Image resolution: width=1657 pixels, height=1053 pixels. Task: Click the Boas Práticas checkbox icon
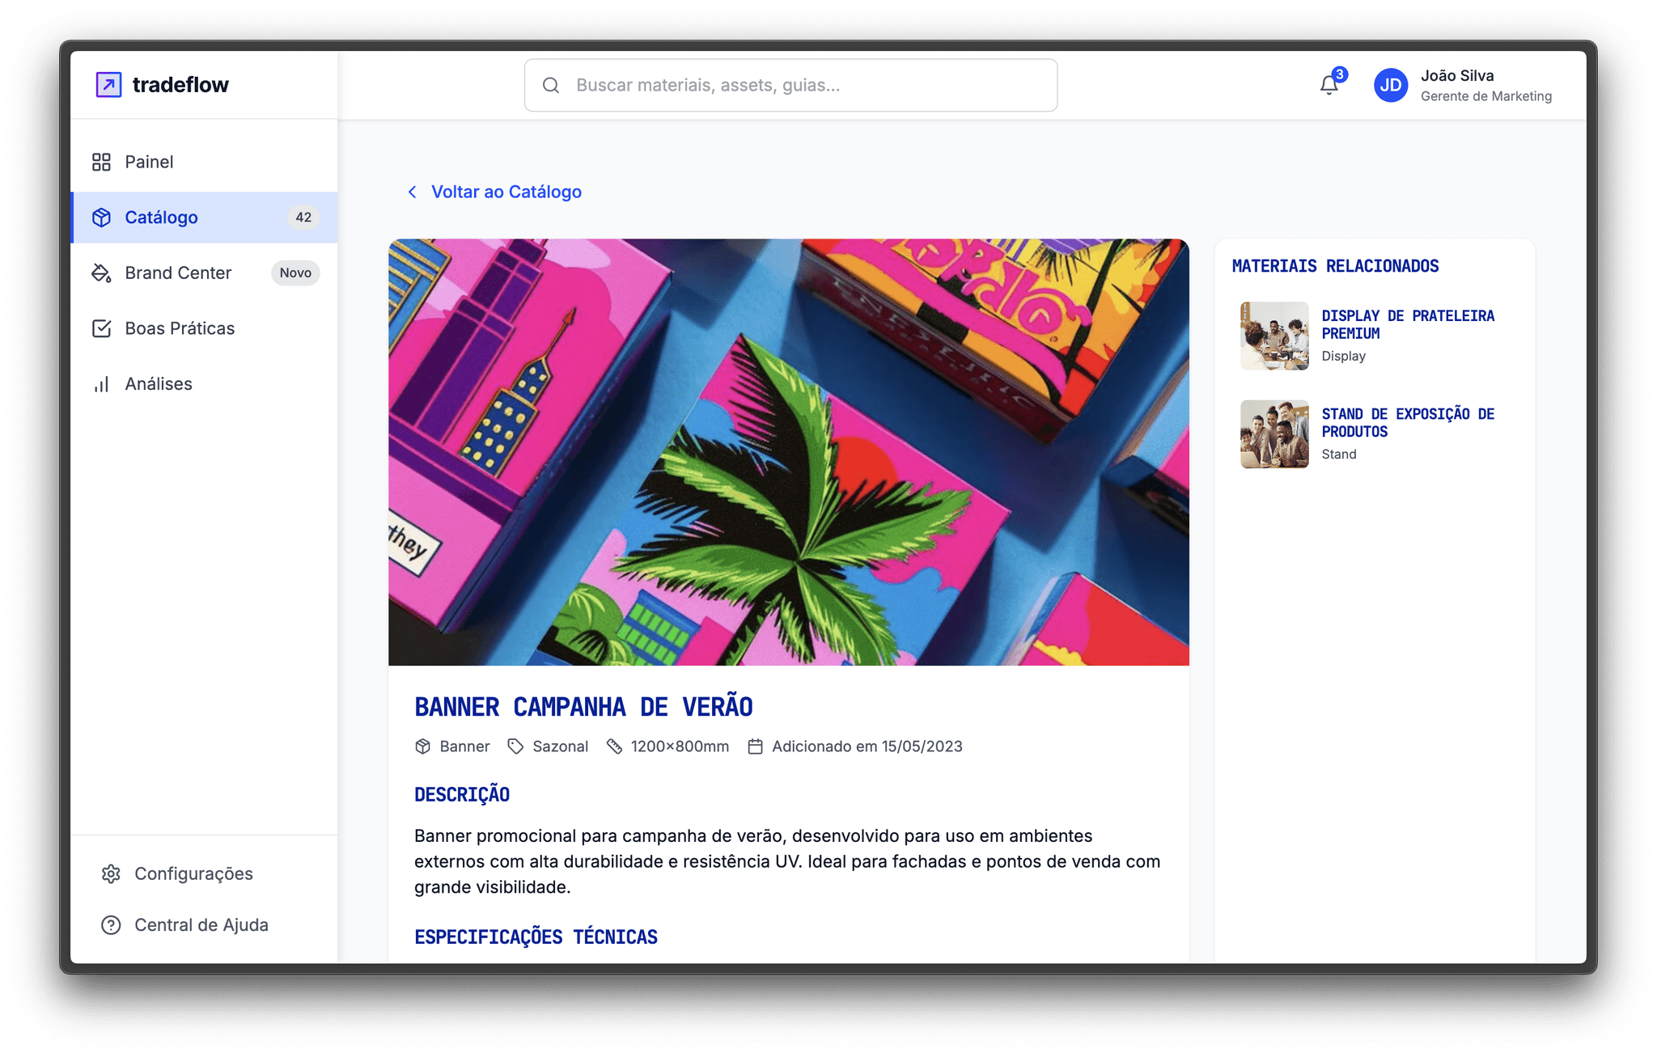pos(101,328)
